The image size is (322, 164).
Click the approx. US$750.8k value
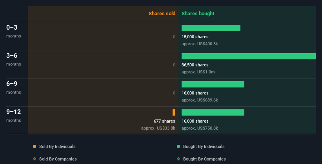200,128
